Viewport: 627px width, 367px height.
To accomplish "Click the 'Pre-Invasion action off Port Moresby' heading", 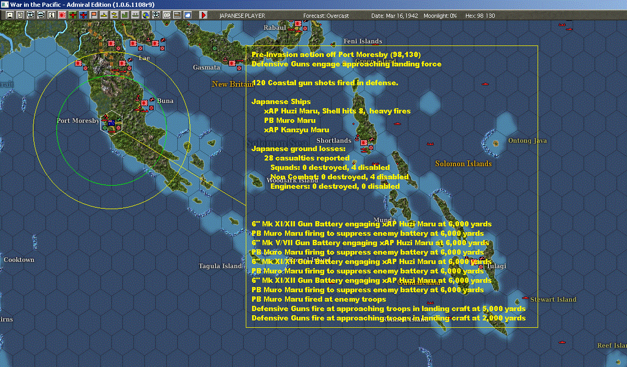I will pos(336,55).
